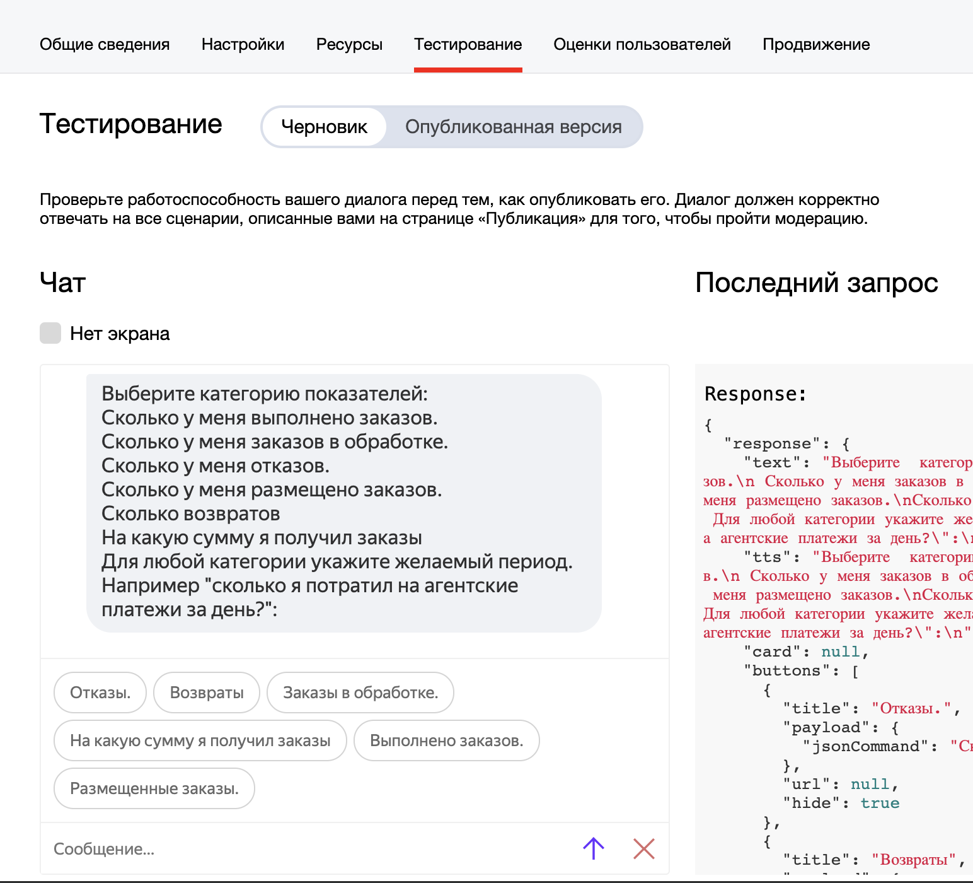Screen dimensions: 973x883
Task: Click the bot message "Выберите категорию показателей"
Action: [x=344, y=503]
